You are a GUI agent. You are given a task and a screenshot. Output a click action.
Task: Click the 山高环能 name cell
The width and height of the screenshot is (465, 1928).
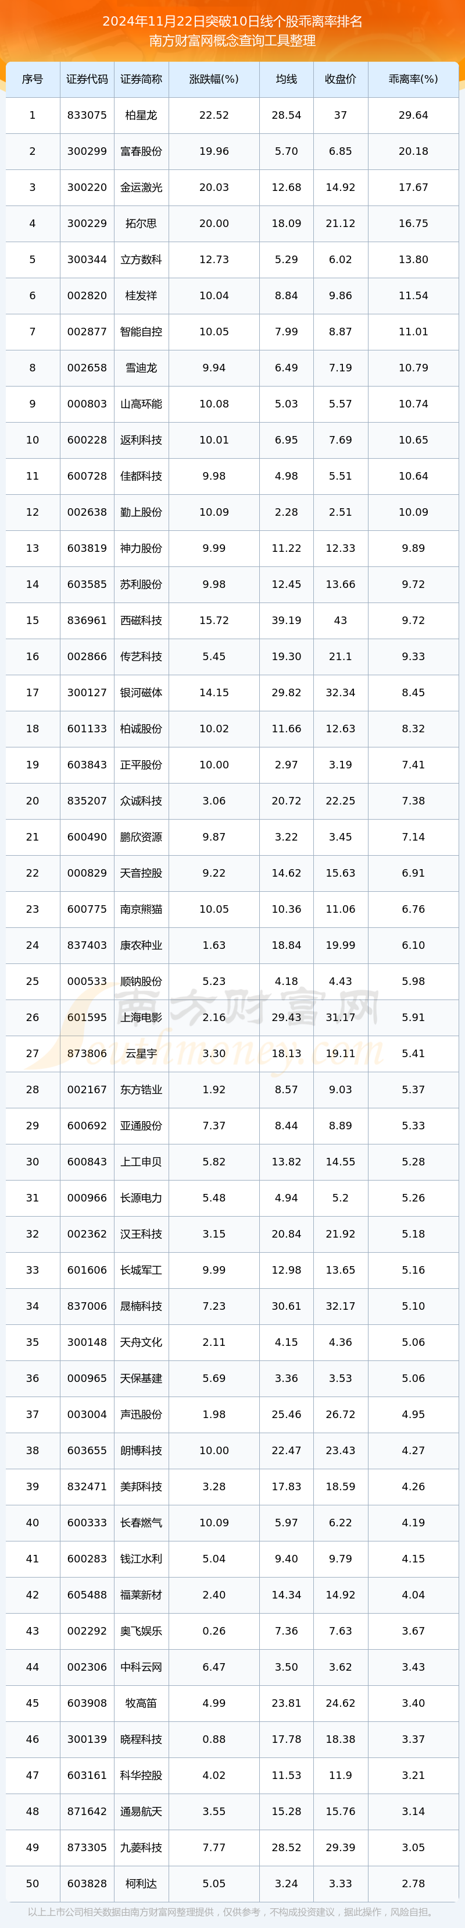141,403
